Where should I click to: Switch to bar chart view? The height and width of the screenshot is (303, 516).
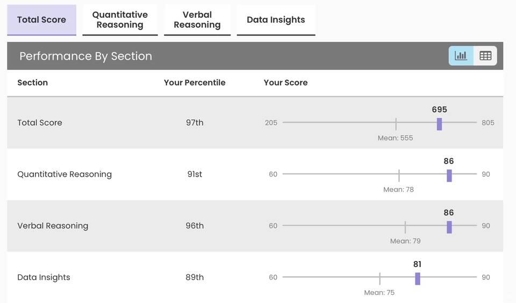click(461, 56)
